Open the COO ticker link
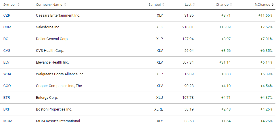 click(x=7, y=86)
